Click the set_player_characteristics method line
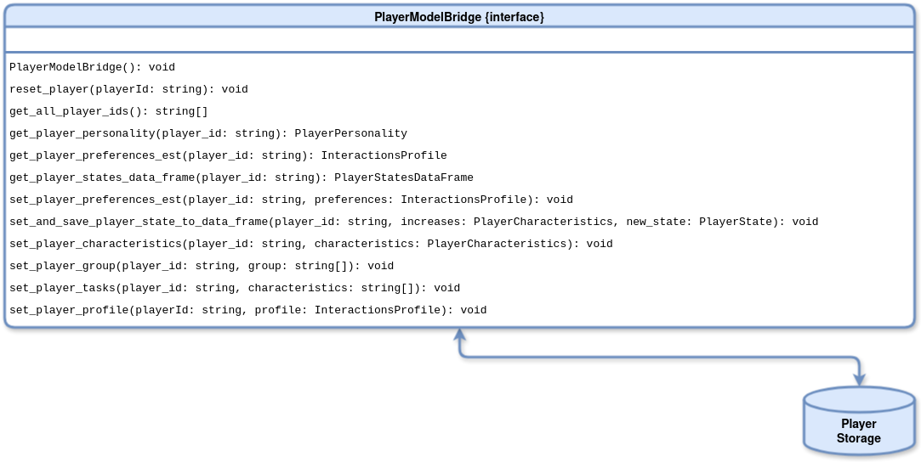Viewport: 921px width, 462px height. pyautogui.click(x=311, y=244)
